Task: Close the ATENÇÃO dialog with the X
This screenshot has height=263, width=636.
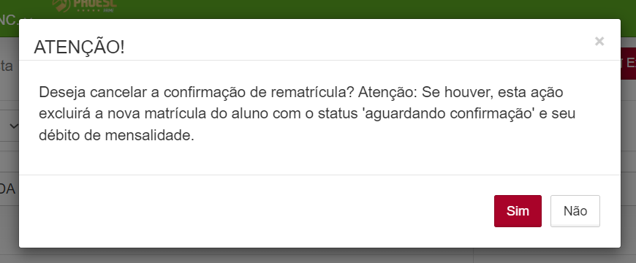Action: (x=599, y=41)
